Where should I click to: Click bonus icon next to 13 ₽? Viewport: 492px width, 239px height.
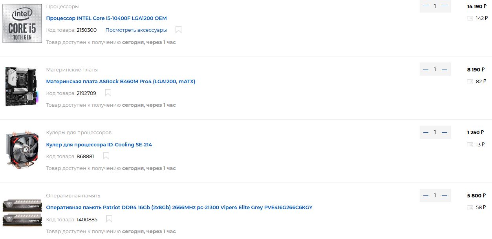coord(470,144)
